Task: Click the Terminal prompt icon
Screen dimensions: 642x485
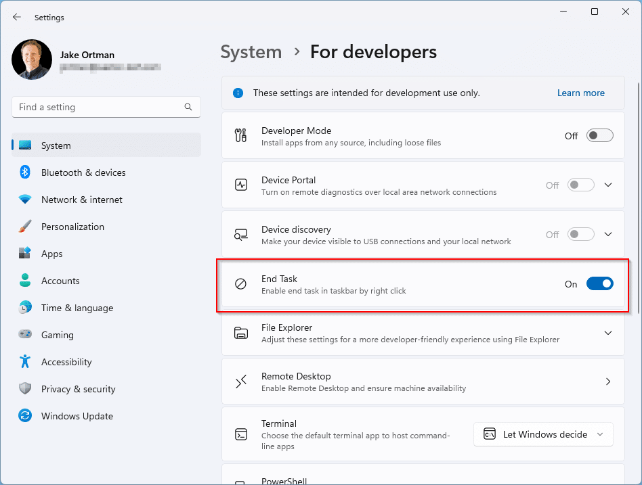Action: pos(241,434)
